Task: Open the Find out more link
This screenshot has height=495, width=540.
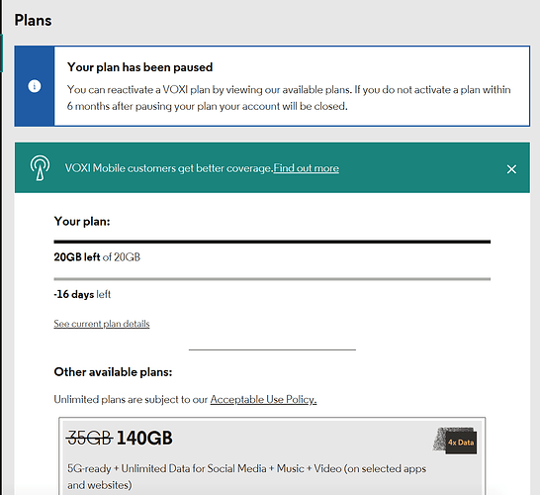Action: tap(307, 168)
